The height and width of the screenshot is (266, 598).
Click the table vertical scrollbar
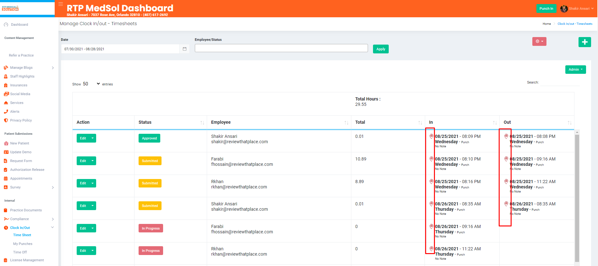coord(577,198)
